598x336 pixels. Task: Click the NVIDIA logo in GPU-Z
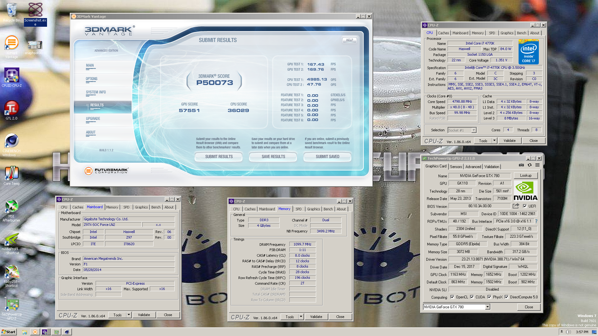(525, 191)
